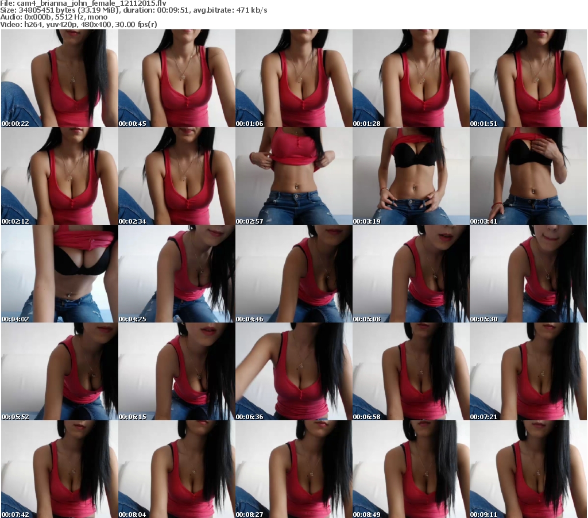The height and width of the screenshot is (518, 588).
Task: Select the thumbnail stamped 00:01:51
Action: click(528, 78)
